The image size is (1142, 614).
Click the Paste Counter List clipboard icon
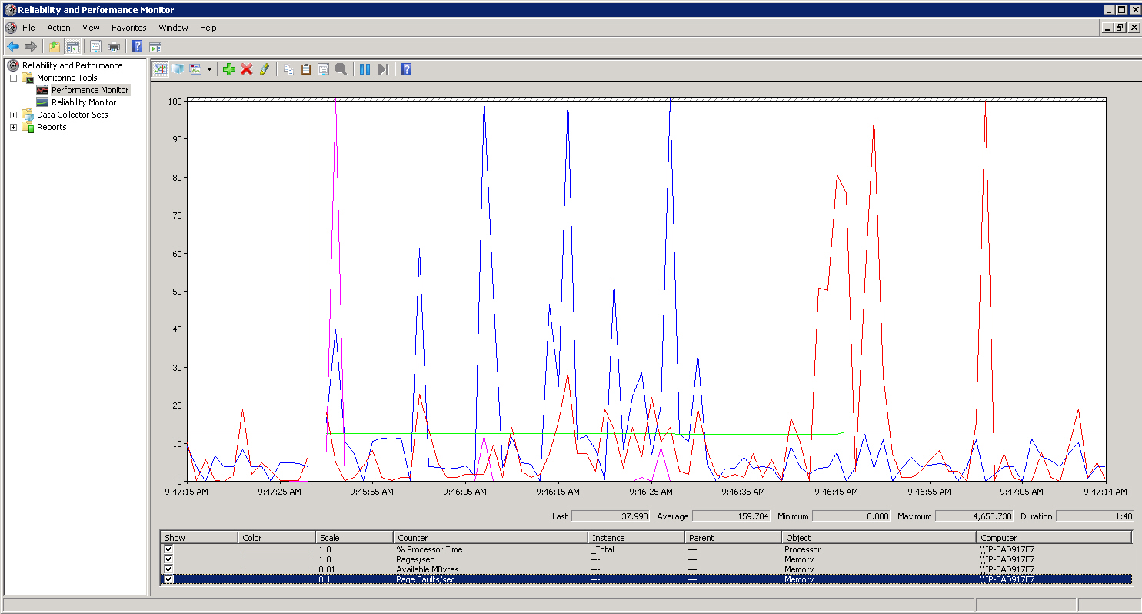click(x=306, y=69)
